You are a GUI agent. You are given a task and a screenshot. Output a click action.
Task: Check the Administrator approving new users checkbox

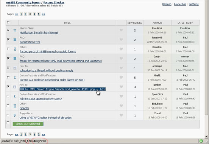click(x=8, y=96)
